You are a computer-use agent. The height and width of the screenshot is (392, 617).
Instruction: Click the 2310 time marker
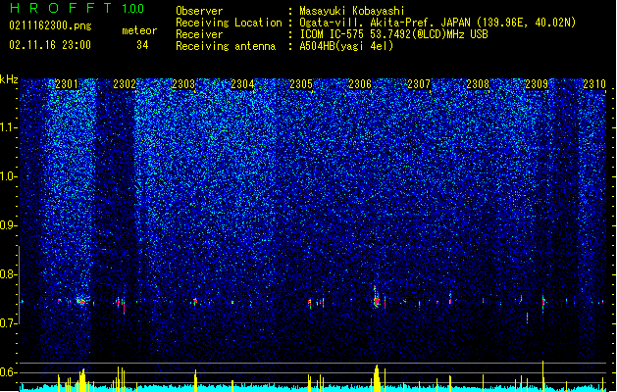[x=594, y=84]
